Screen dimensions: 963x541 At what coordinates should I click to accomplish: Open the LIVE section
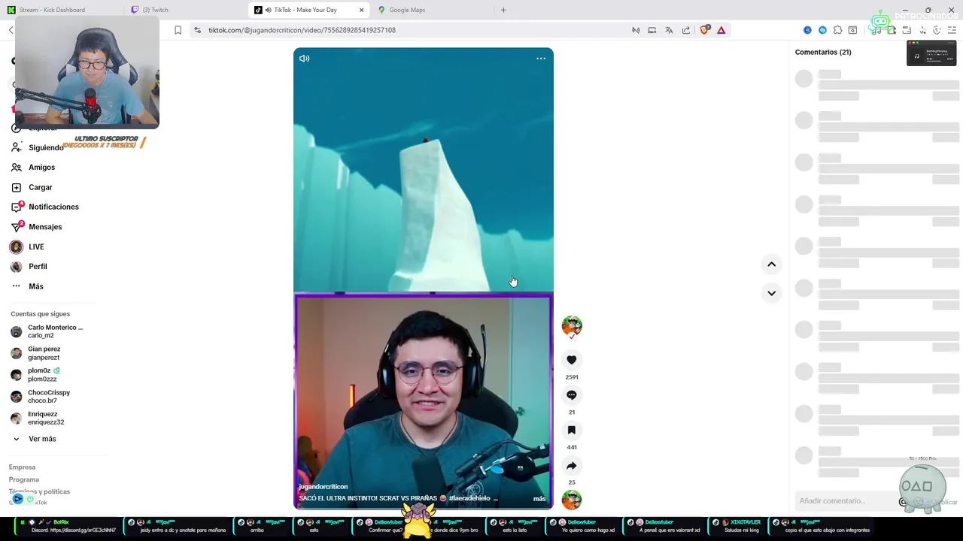pos(36,246)
